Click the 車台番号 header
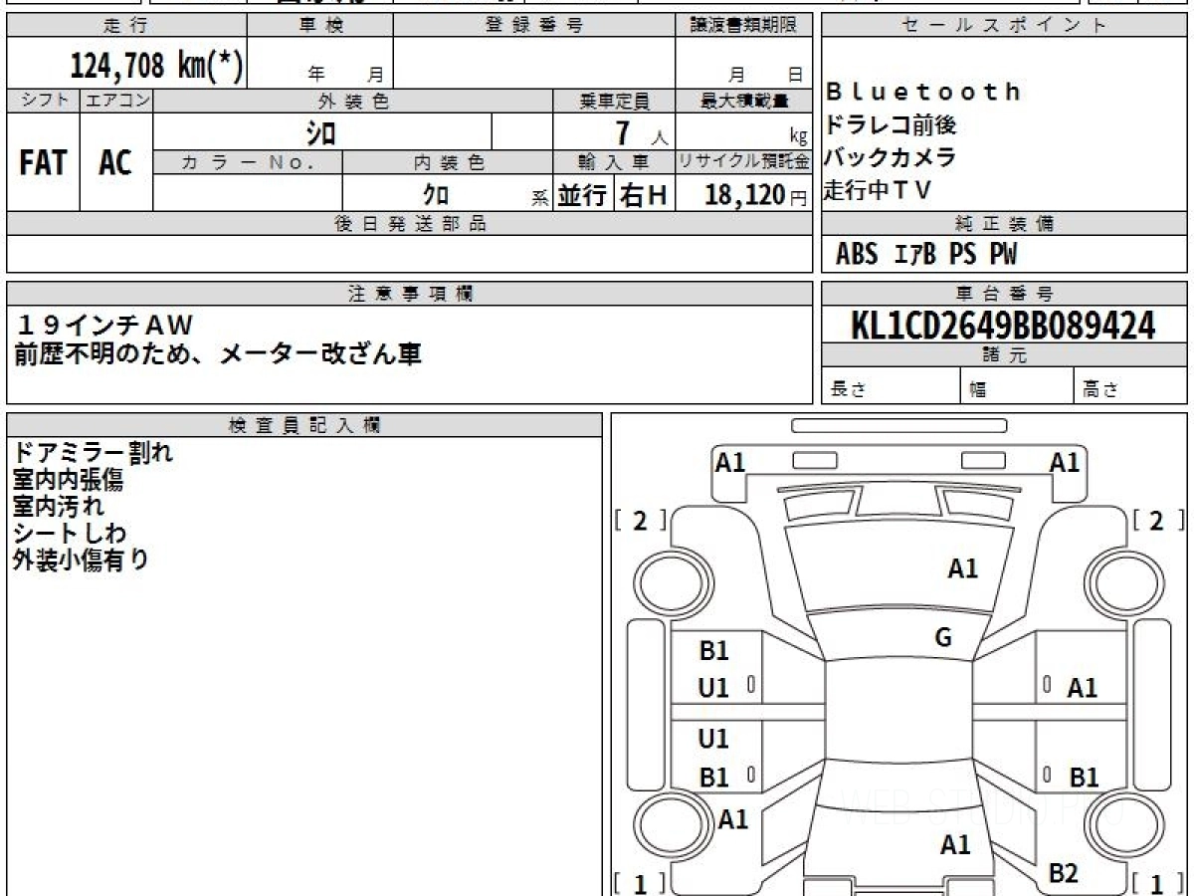 (1005, 294)
